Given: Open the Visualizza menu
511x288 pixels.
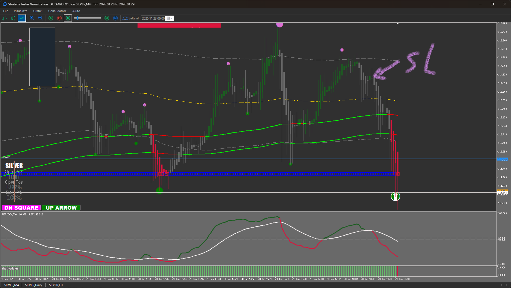Looking at the screenshot, I should (x=21, y=11).
